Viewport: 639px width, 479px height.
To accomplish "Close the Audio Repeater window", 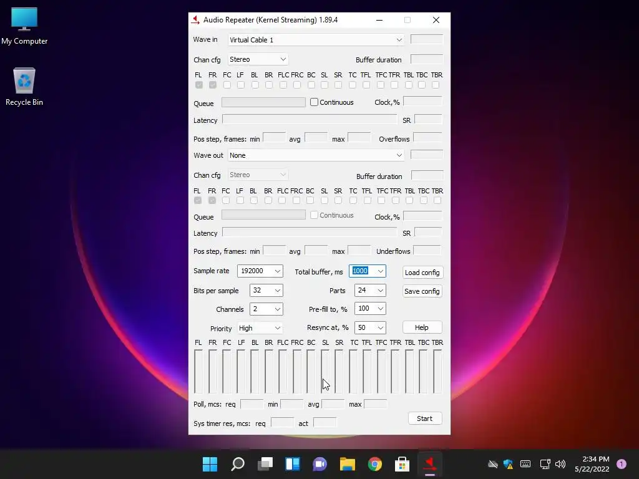I will click(436, 20).
